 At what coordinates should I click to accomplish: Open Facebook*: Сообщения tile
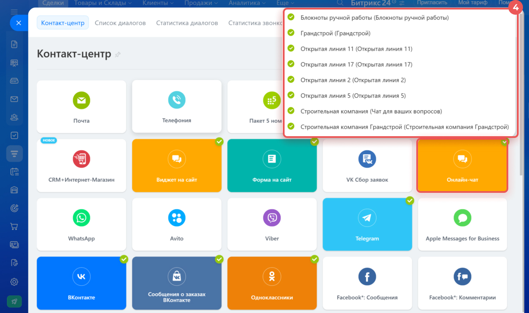pyautogui.click(x=367, y=283)
